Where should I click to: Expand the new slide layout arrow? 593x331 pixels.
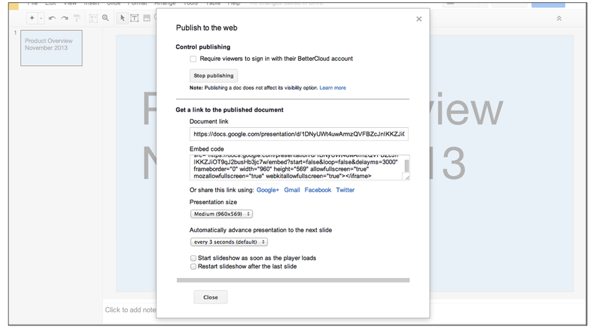pos(41,18)
